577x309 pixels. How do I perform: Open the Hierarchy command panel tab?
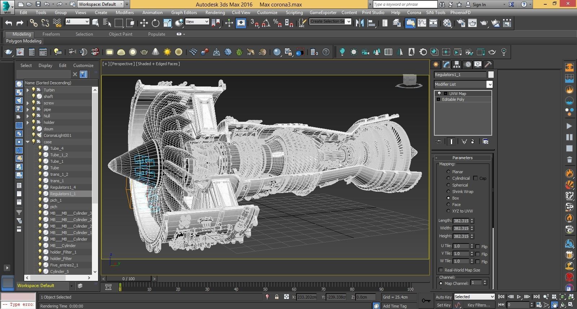pyautogui.click(x=457, y=64)
